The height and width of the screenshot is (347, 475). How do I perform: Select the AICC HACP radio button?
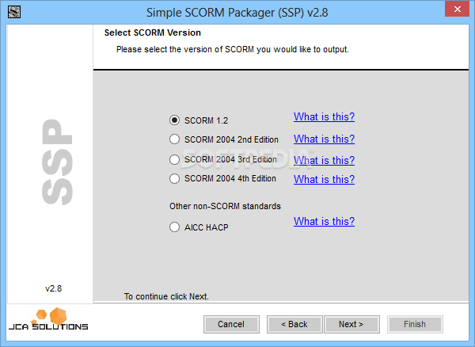pos(174,227)
